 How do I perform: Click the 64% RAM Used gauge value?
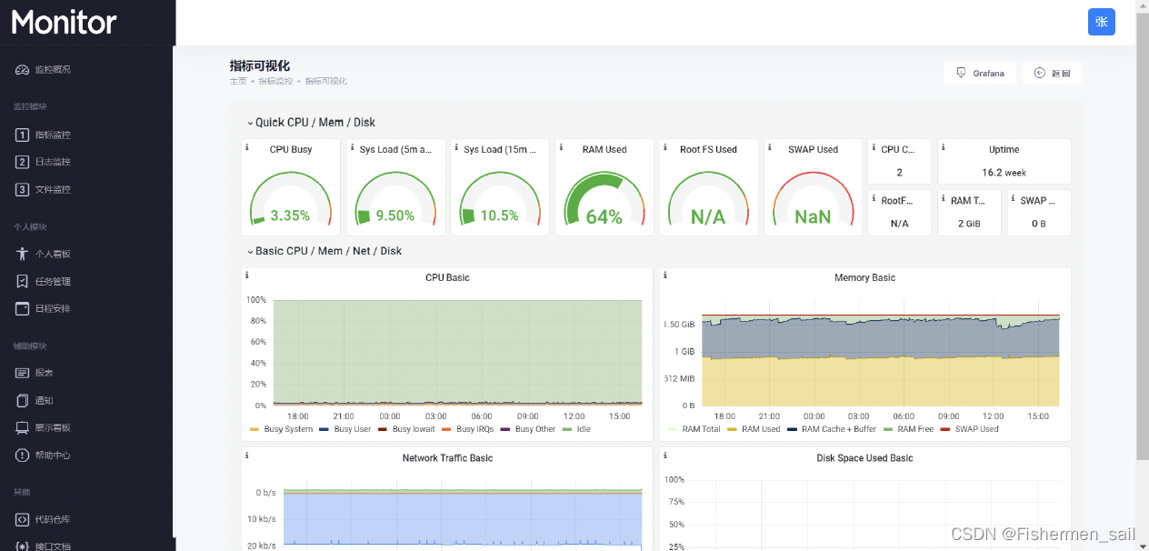[604, 216]
